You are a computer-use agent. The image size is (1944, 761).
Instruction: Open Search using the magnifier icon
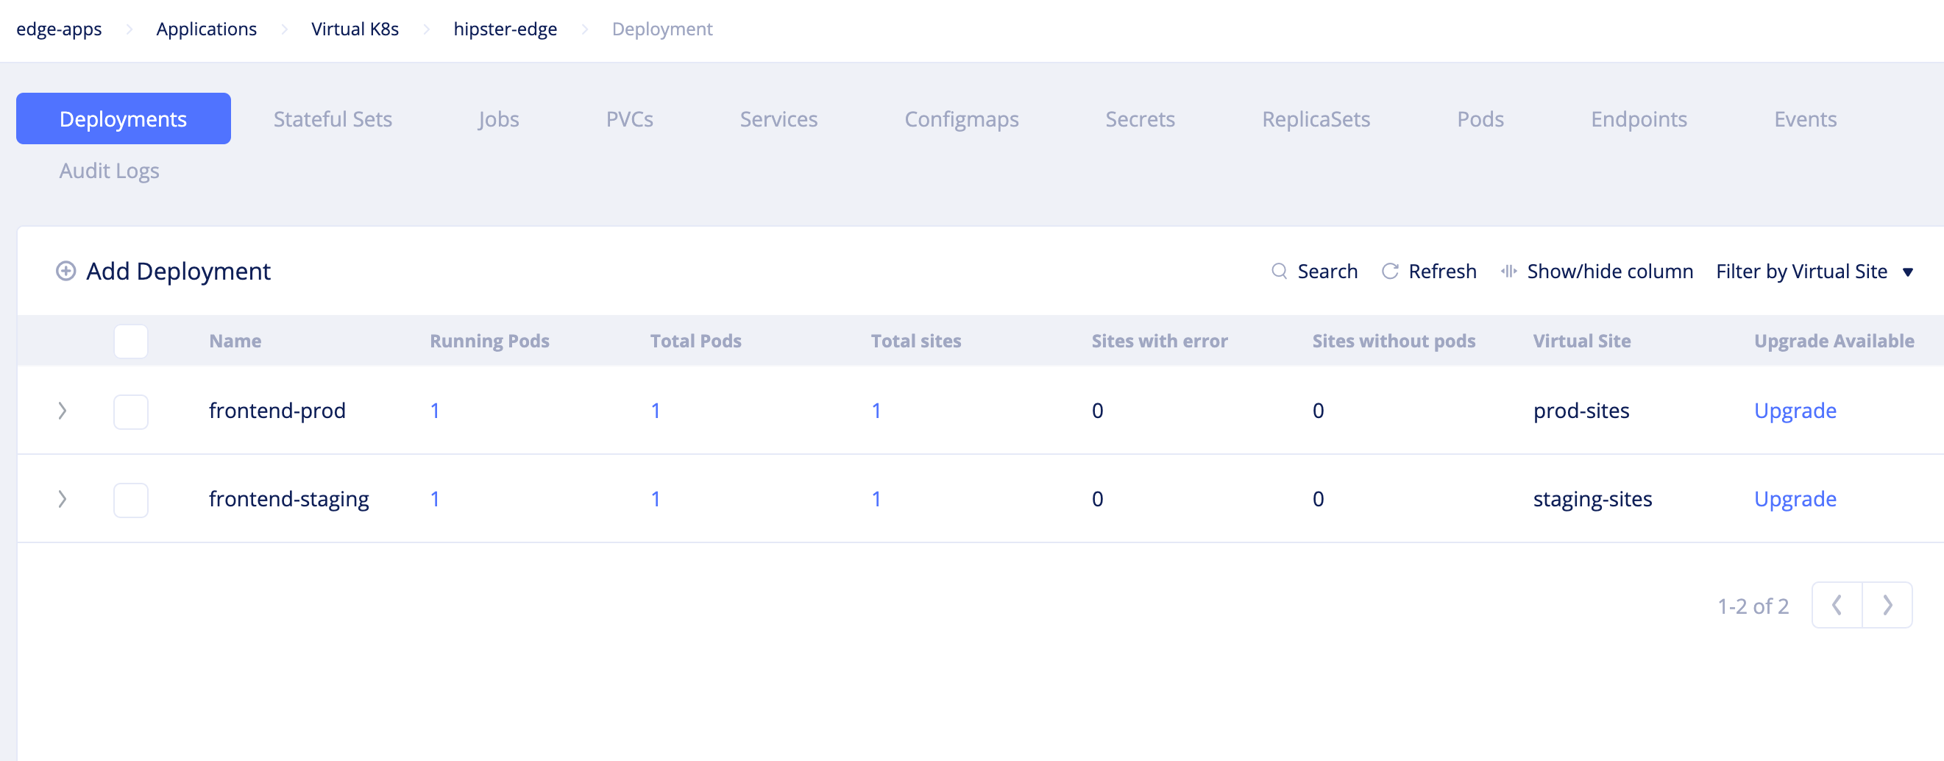click(1280, 271)
